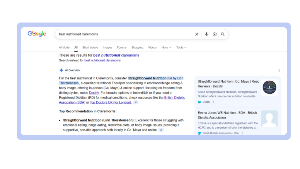
Task: Start voice search with microphone icon
Action: tap(207, 34)
